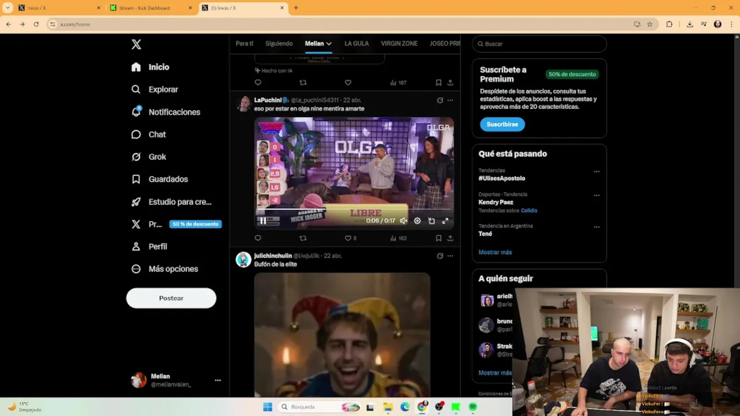
Task: Open more options for #UlisesApostolo trend
Action: 597,172
